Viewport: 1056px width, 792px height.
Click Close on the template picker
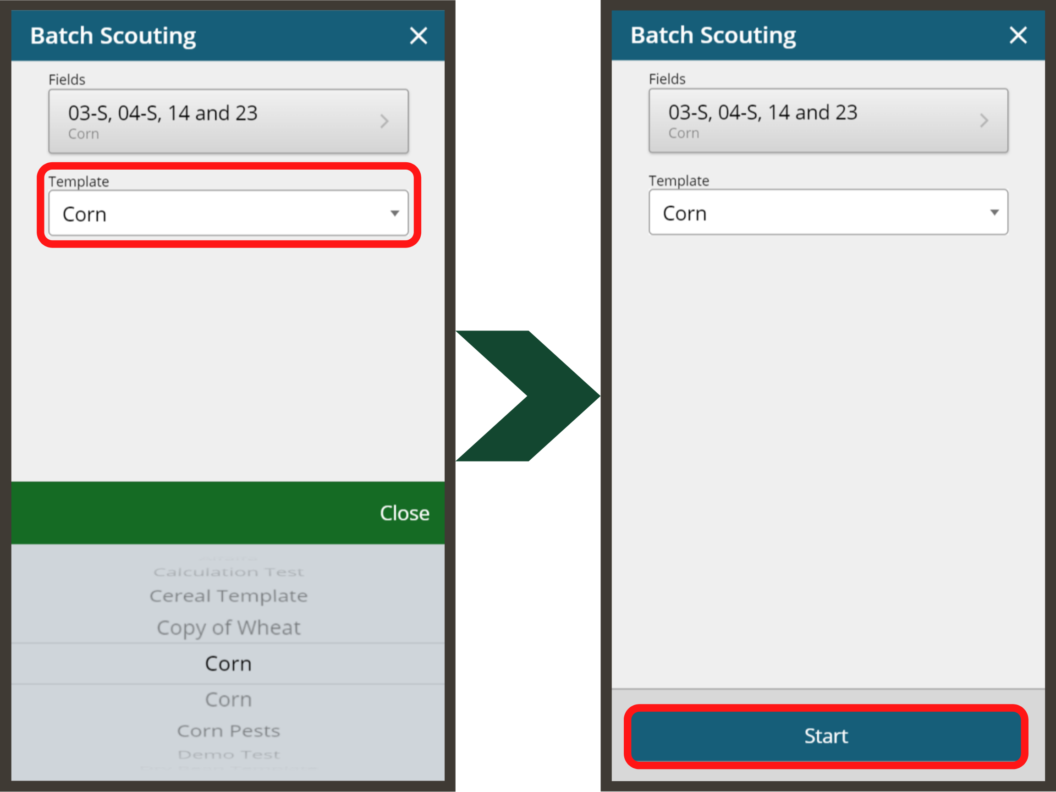(x=404, y=513)
